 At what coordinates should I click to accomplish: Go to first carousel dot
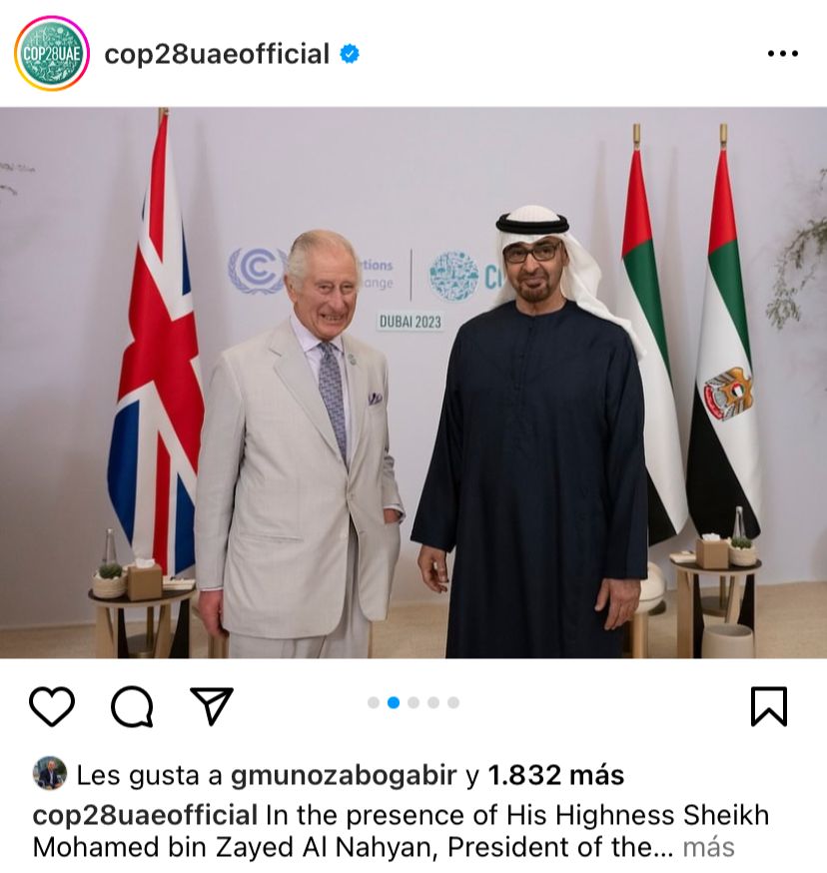tap(374, 702)
